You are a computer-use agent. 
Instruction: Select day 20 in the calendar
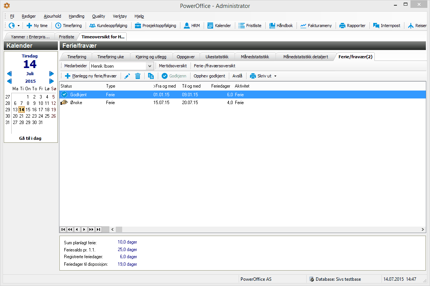click(15, 116)
